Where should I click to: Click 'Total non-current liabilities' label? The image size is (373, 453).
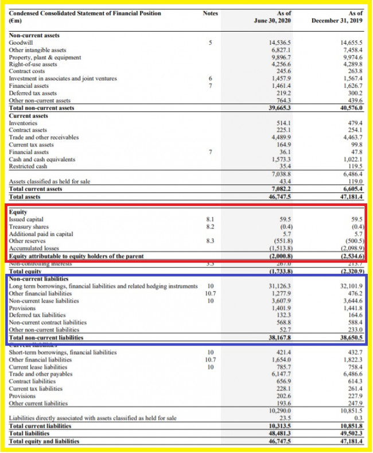click(x=46, y=338)
